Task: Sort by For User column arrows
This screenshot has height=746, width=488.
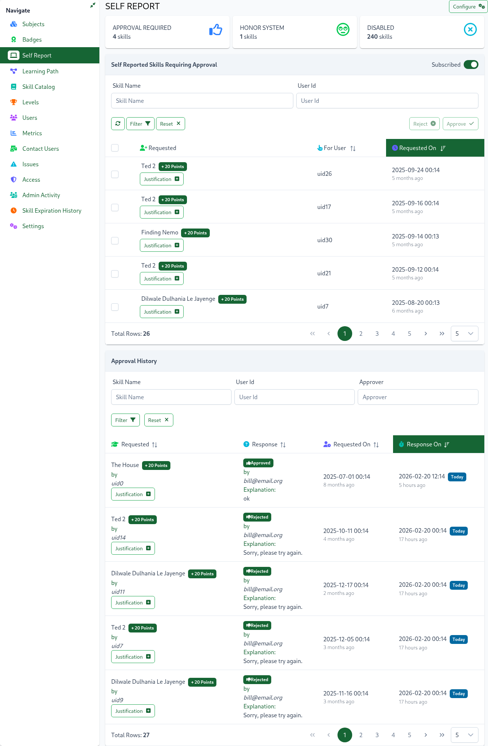Action: (353, 148)
